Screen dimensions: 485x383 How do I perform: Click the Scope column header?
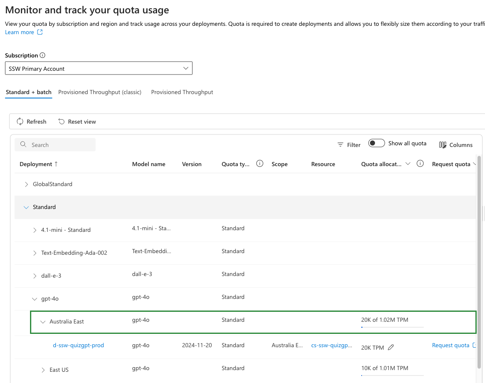point(279,164)
